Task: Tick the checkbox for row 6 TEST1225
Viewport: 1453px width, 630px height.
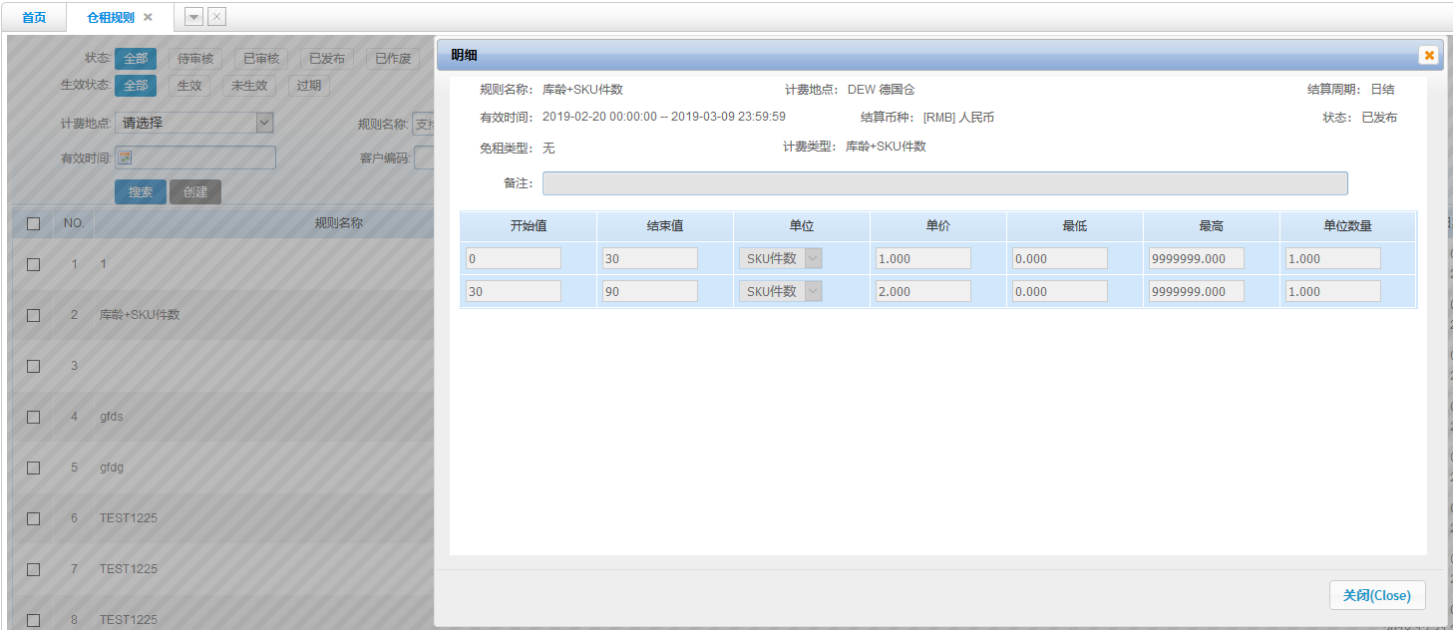Action: [x=33, y=518]
